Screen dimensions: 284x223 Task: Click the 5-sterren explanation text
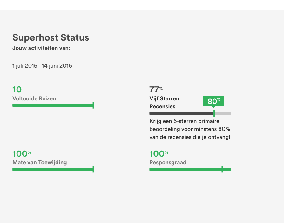tap(190, 129)
